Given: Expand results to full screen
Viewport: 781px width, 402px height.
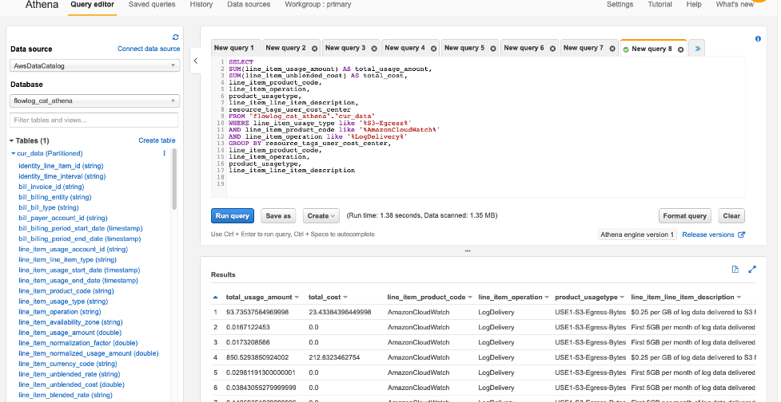Looking at the screenshot, I should pos(752,270).
